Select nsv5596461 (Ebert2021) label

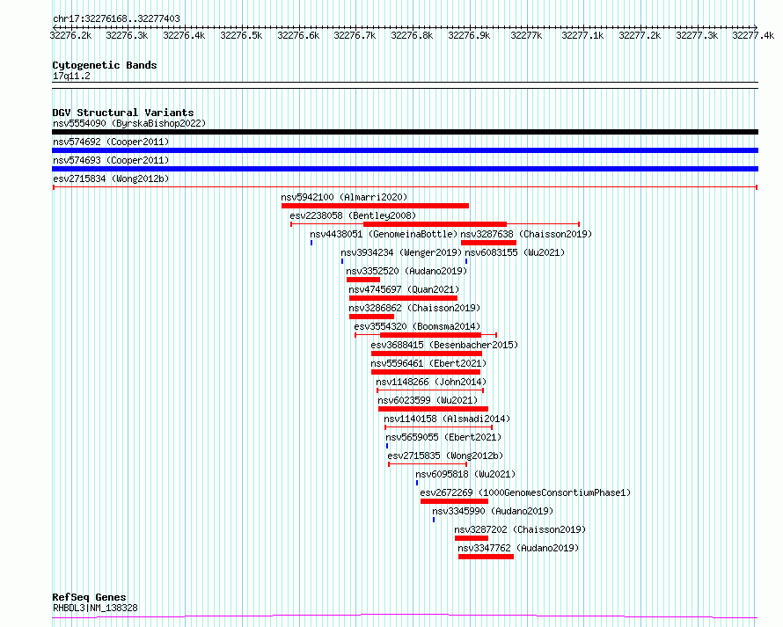(x=428, y=363)
